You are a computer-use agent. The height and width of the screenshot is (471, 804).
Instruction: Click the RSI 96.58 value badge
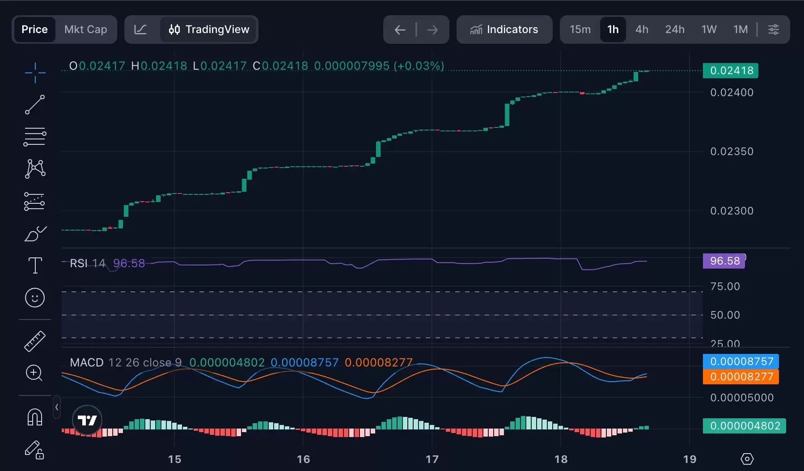pos(724,261)
